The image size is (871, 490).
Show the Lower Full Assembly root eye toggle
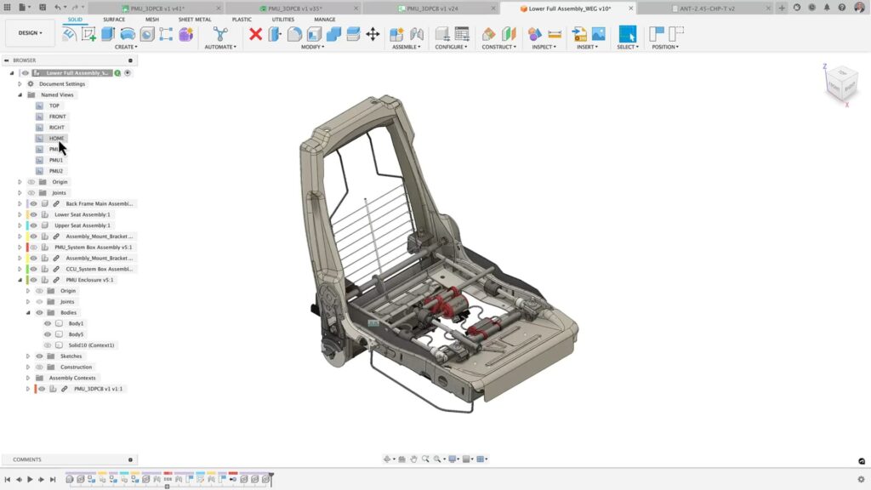[26, 72]
